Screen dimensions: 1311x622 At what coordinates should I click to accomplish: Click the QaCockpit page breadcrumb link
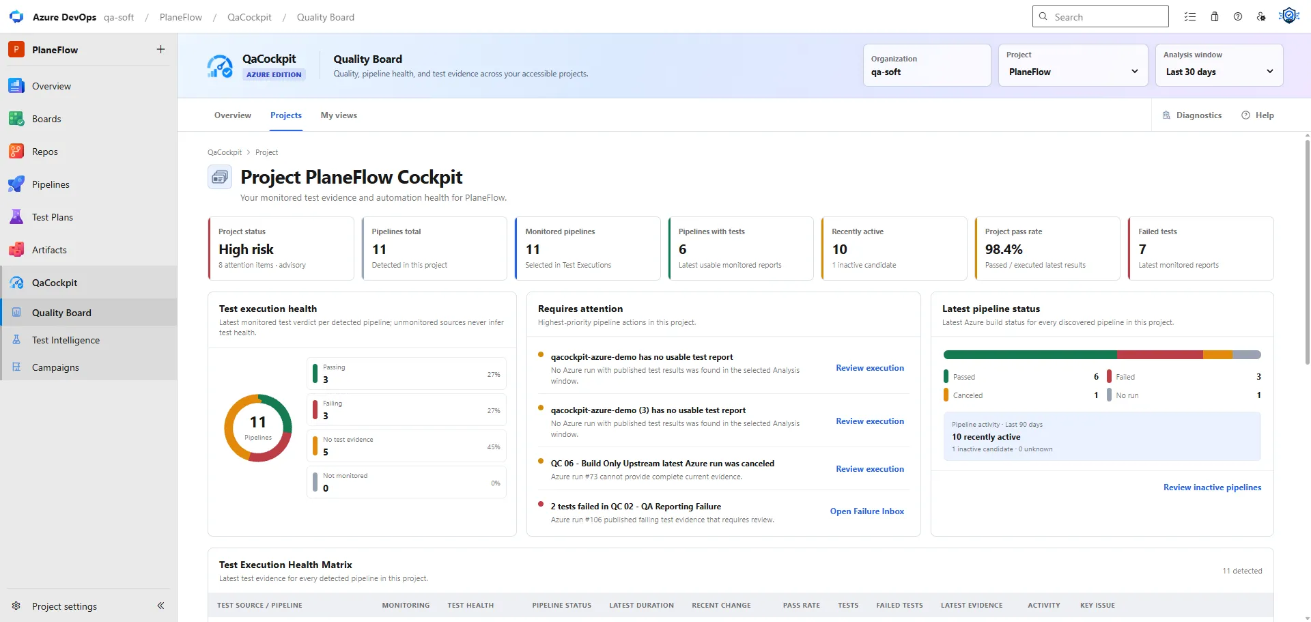tap(225, 152)
